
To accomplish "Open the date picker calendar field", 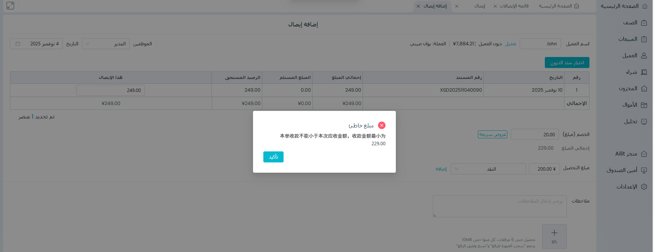I will 36,44.
